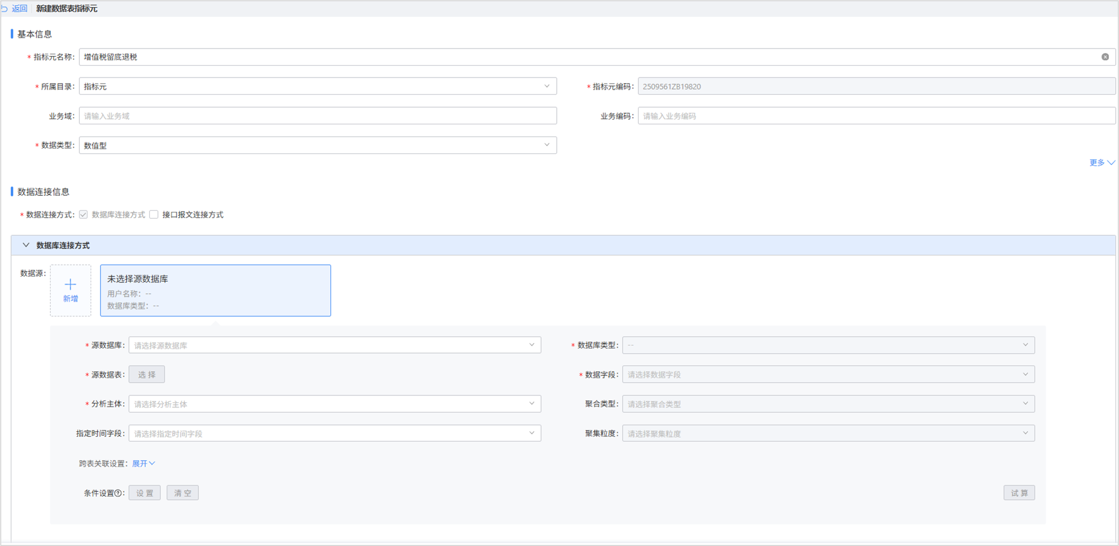Screen dimensions: 1119x546
Task: Click the 新增 plus icon to add a data source
Action: 70,285
